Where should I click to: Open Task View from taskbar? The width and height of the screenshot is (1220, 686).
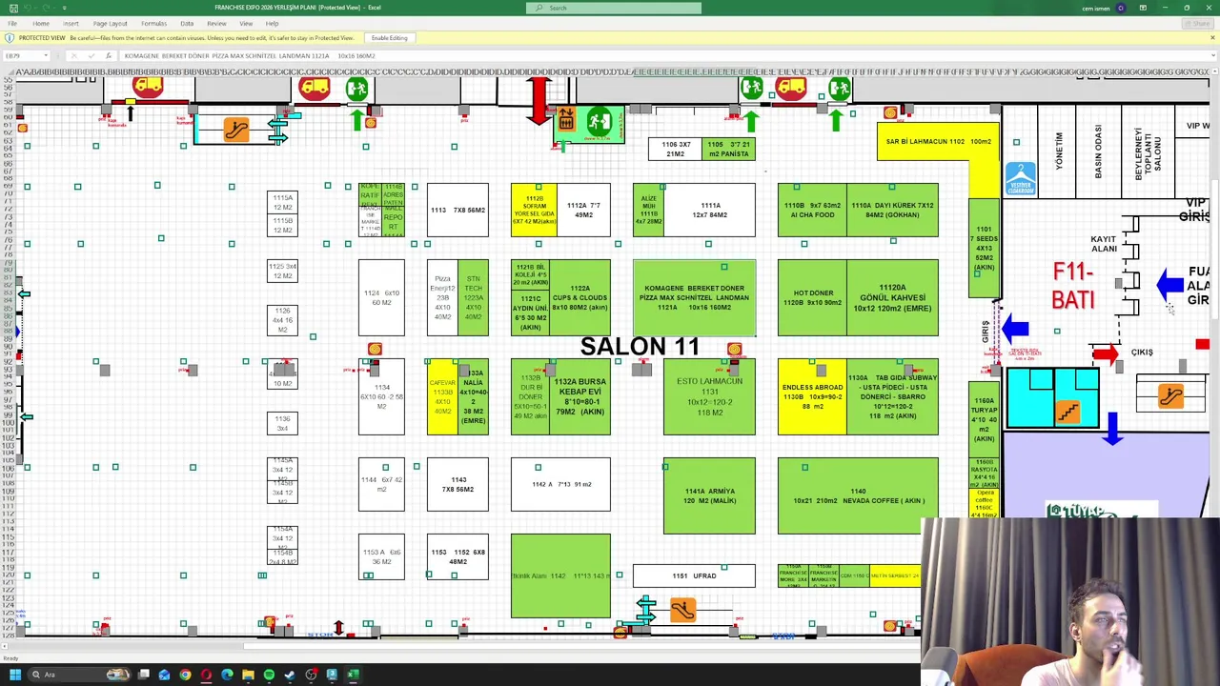143,675
